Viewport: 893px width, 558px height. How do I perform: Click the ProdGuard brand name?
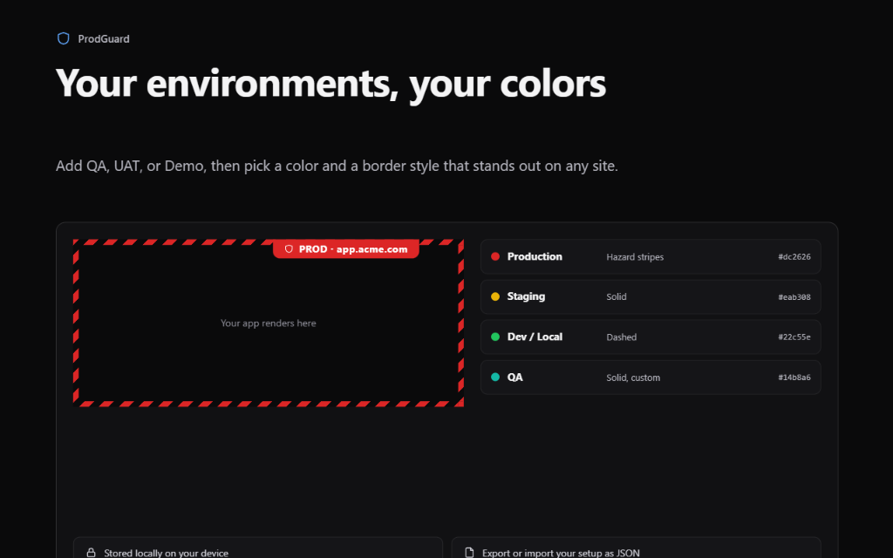(104, 38)
